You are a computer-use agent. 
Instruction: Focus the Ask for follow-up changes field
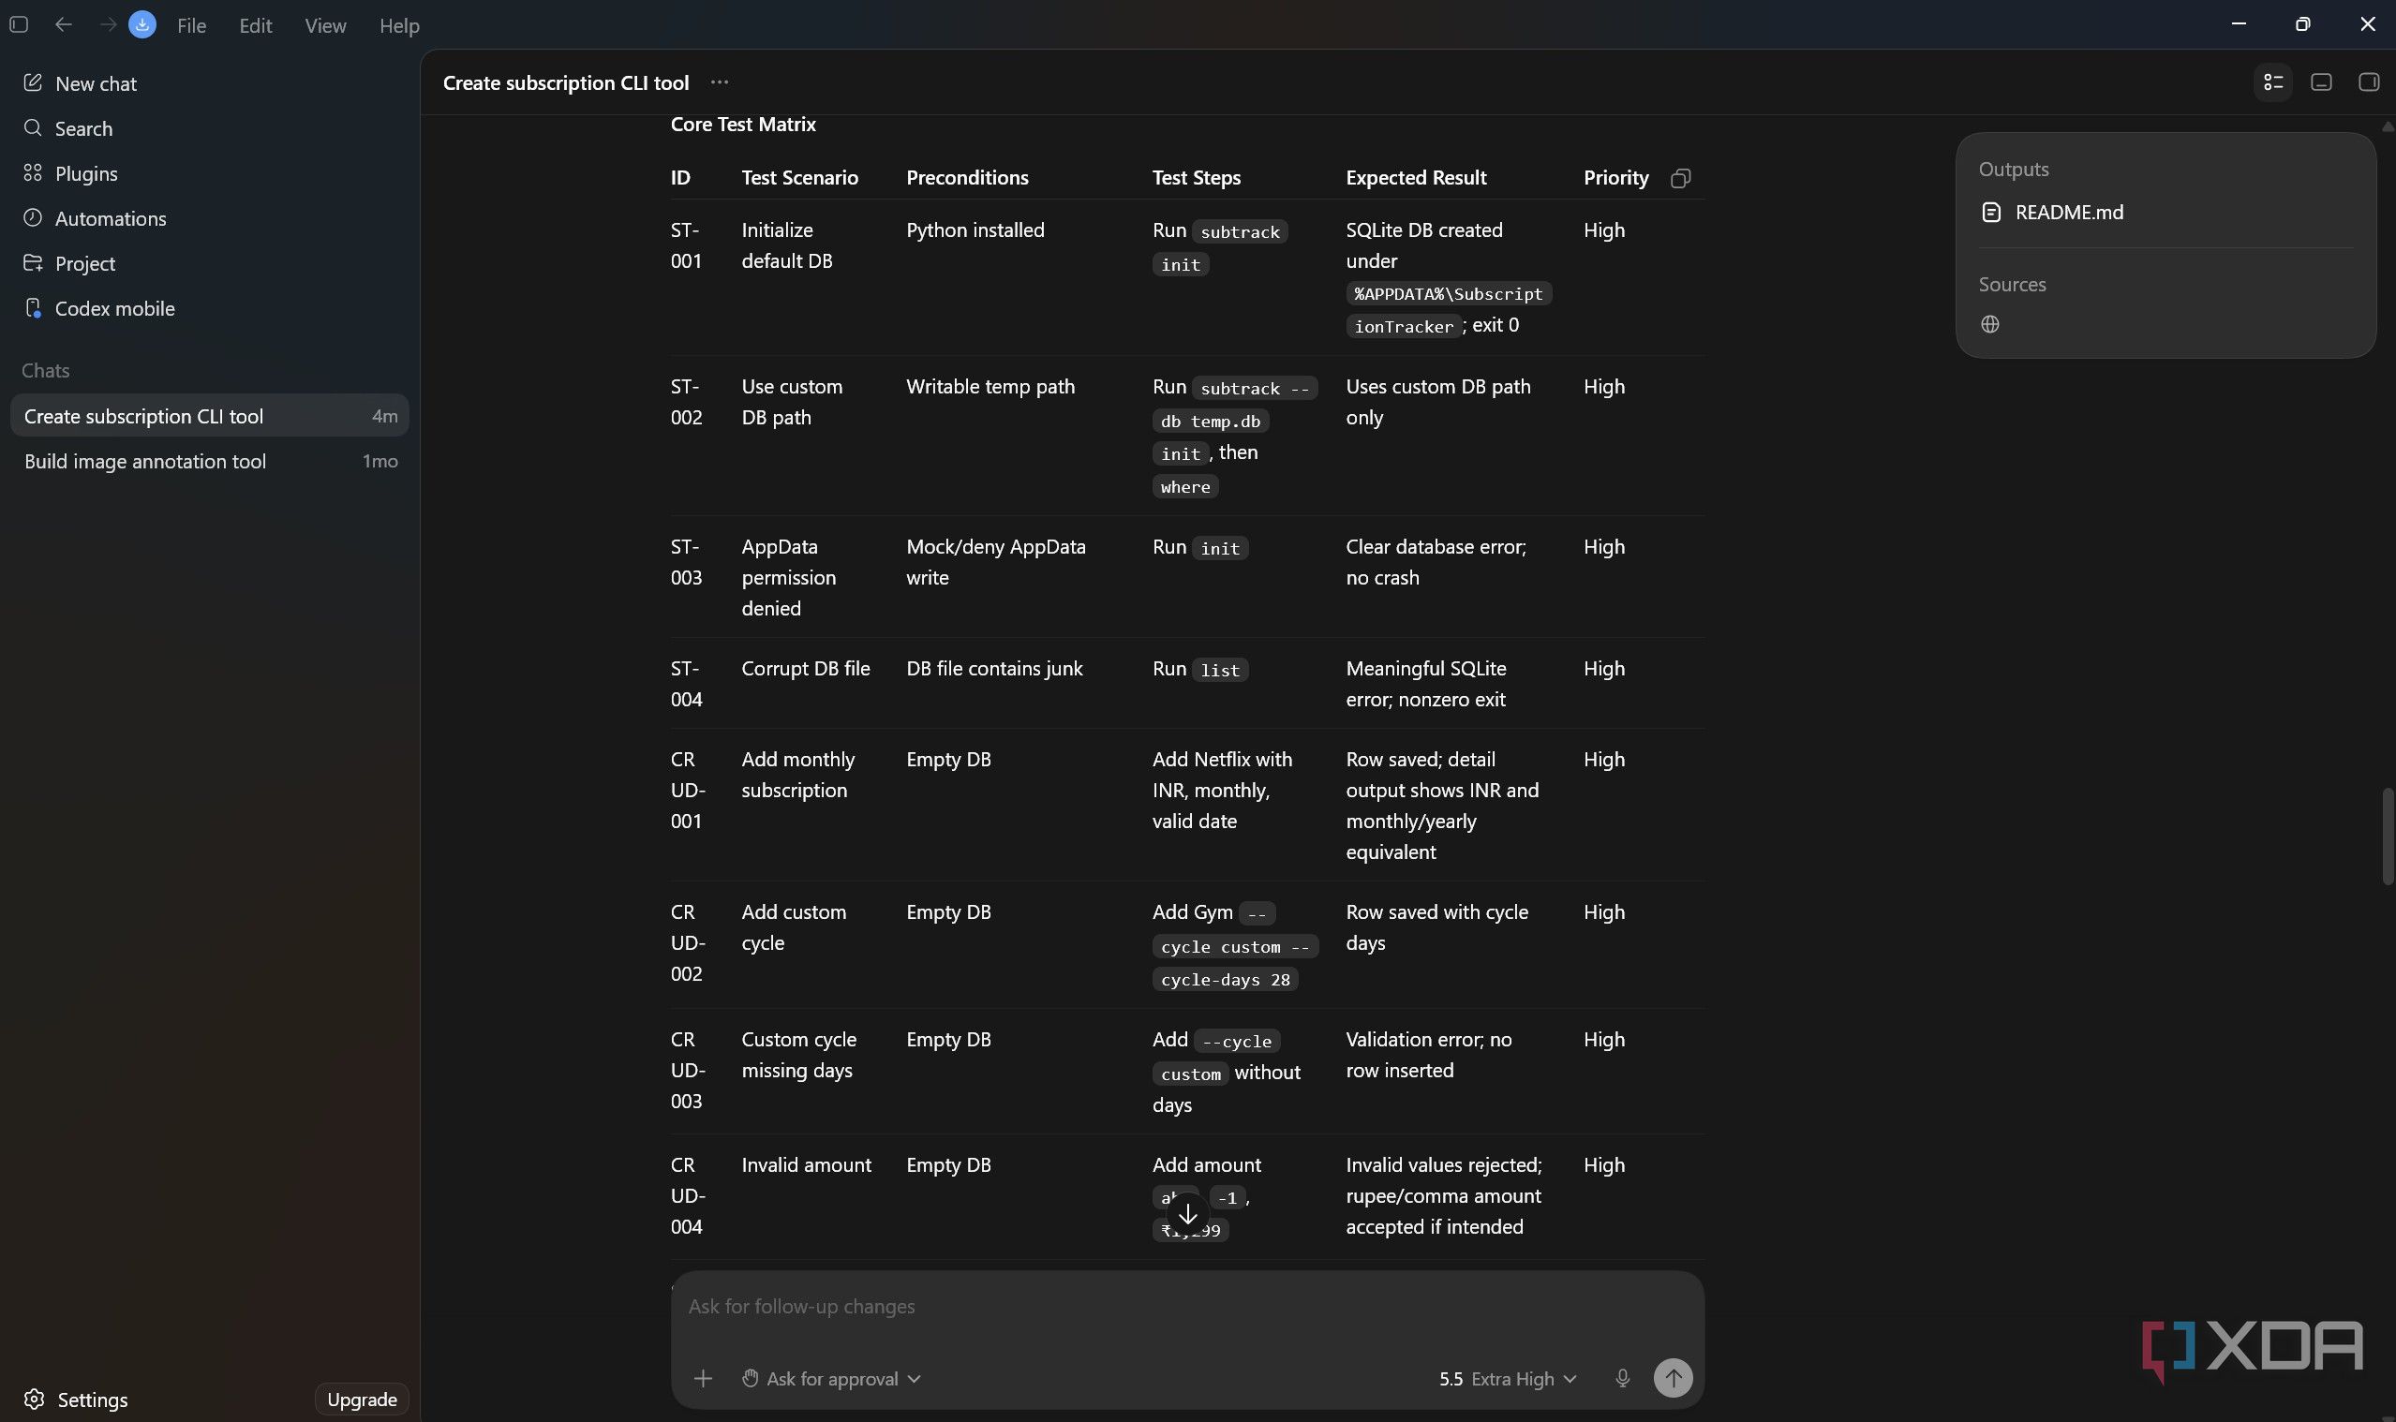pyautogui.click(x=1186, y=1306)
